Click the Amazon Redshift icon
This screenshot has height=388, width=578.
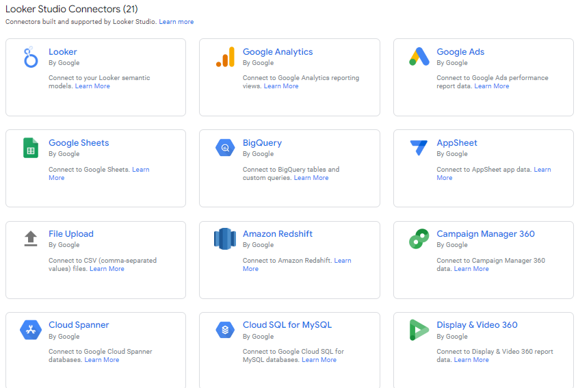pyautogui.click(x=225, y=239)
